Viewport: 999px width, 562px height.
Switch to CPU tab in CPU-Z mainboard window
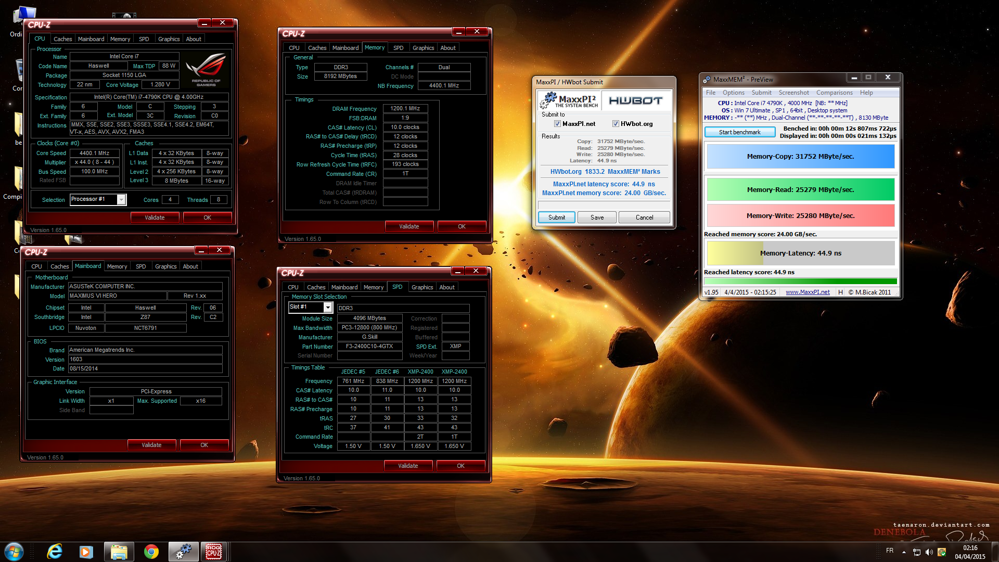[36, 266]
